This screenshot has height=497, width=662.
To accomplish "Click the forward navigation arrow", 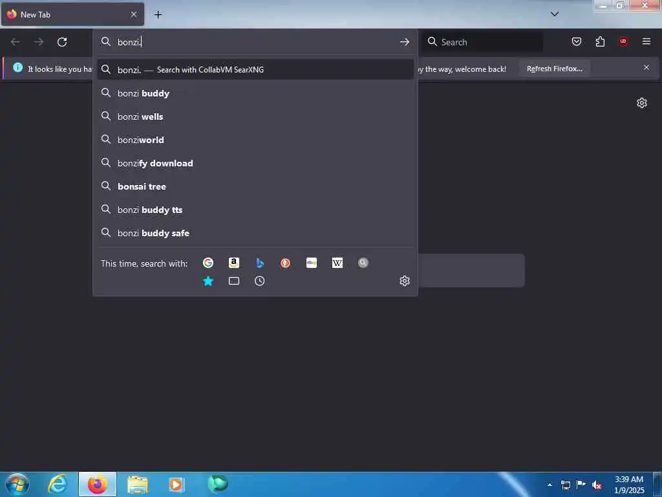I will click(x=39, y=42).
